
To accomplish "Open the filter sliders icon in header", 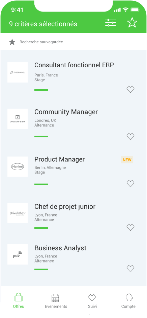I will pos(111,23).
